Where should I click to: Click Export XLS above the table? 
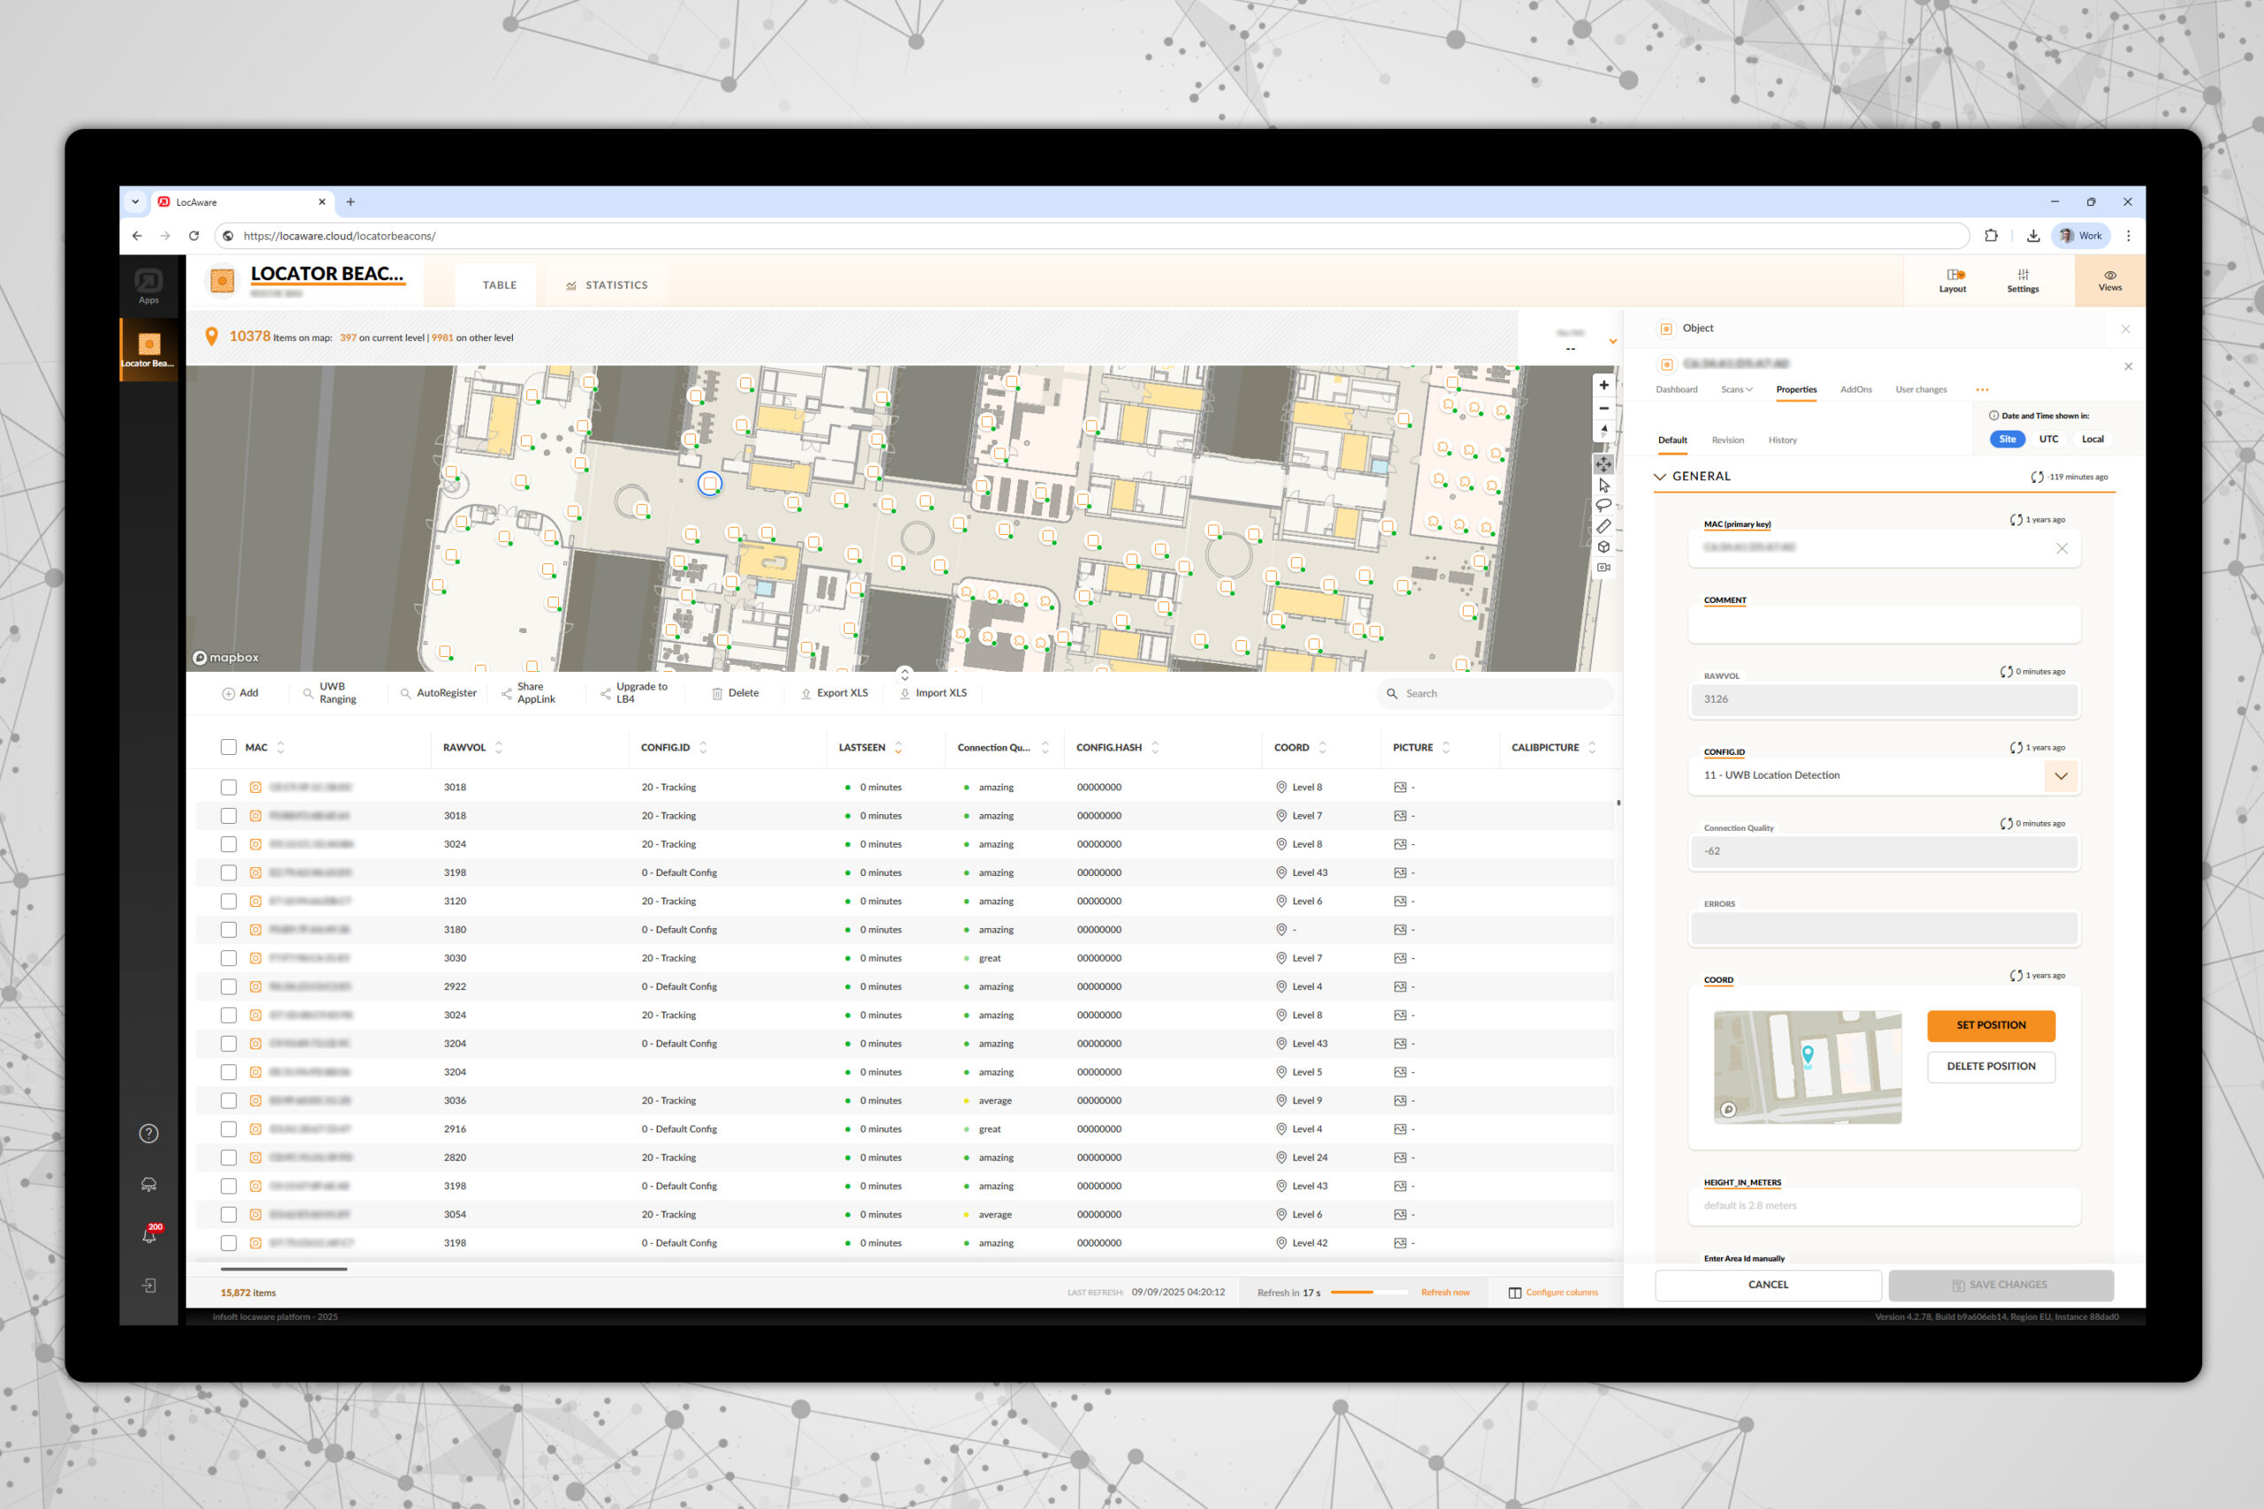pos(834,693)
